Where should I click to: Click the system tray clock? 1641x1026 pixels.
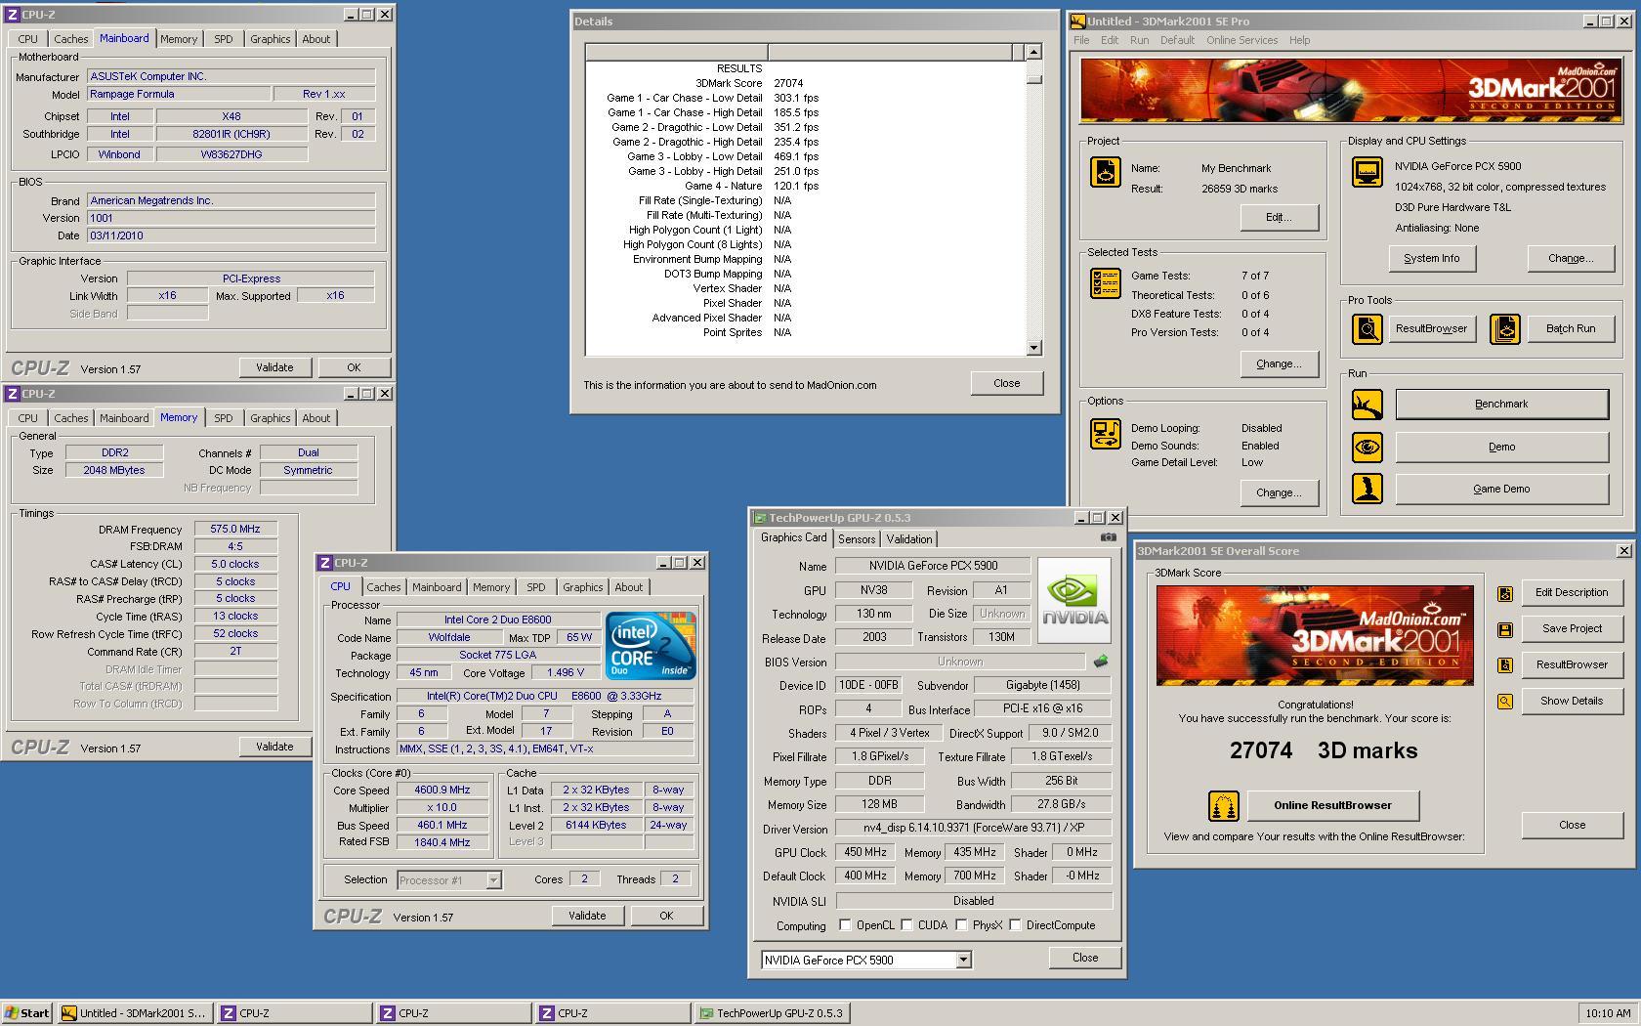coord(1608,1013)
